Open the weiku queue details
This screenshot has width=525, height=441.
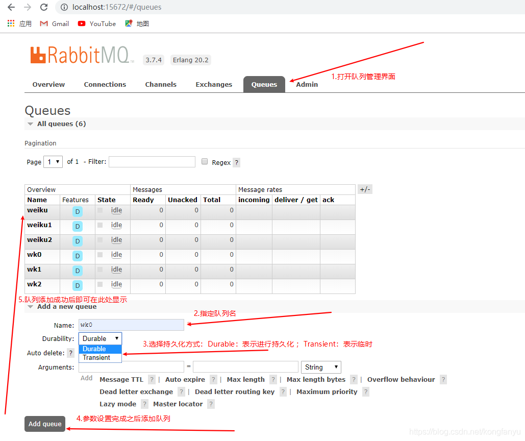(37, 210)
